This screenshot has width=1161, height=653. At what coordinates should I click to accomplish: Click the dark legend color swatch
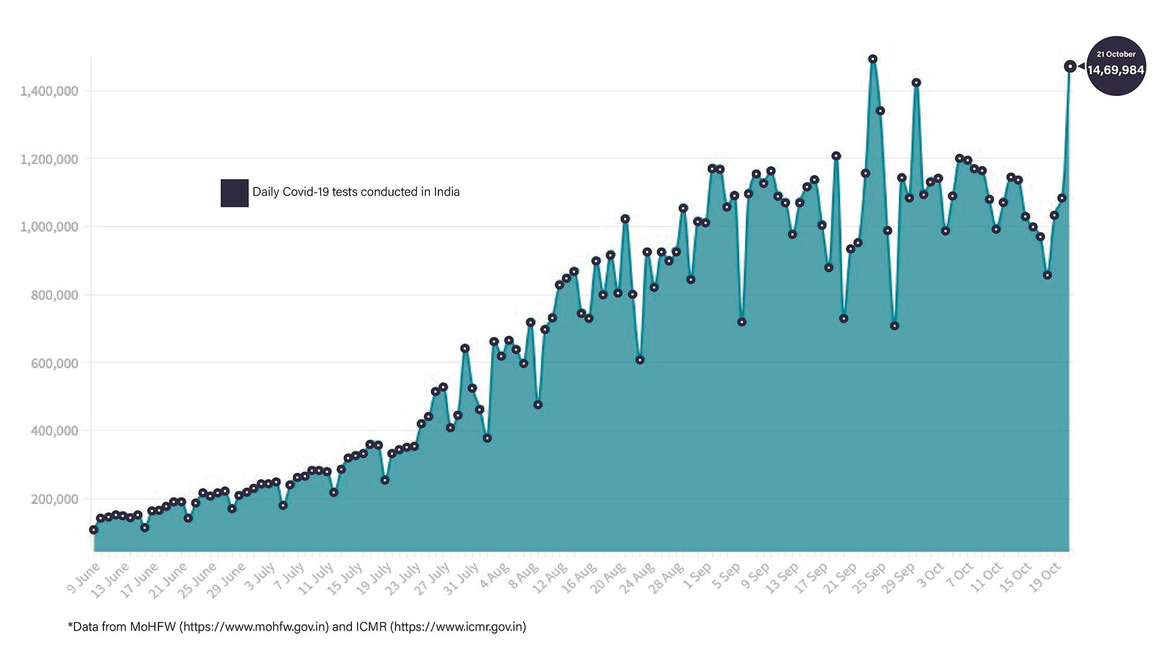[x=235, y=193]
